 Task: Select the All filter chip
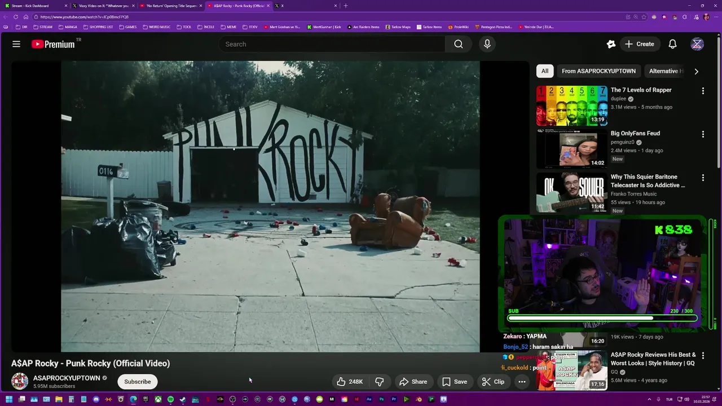click(545, 71)
